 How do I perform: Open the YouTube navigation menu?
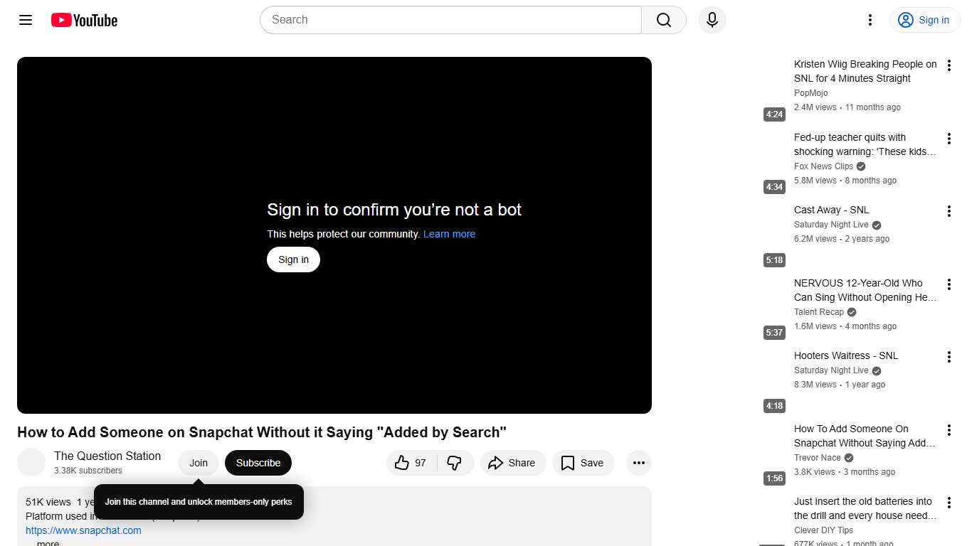[25, 20]
